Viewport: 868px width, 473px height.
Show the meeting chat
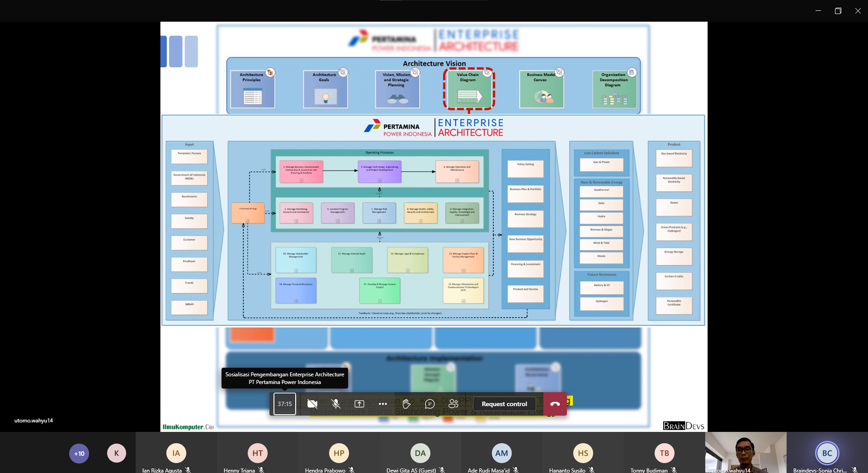(430, 404)
